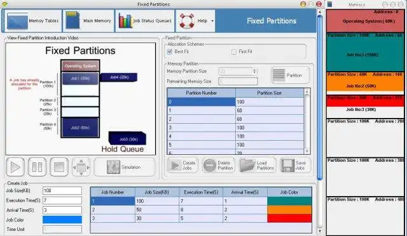Click the Job2 (50k) block in video

[80, 128]
